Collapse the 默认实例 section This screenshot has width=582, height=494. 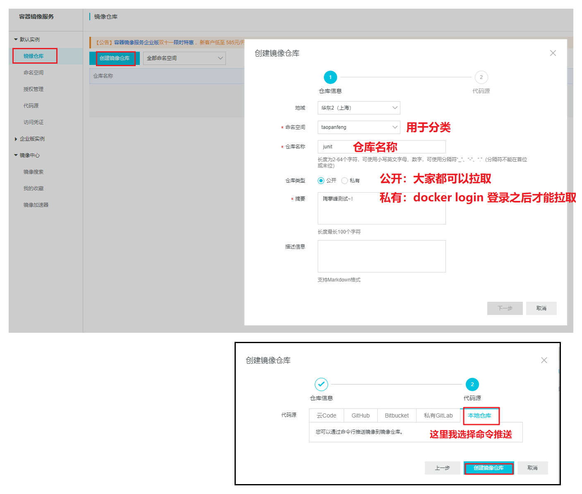click(x=27, y=40)
